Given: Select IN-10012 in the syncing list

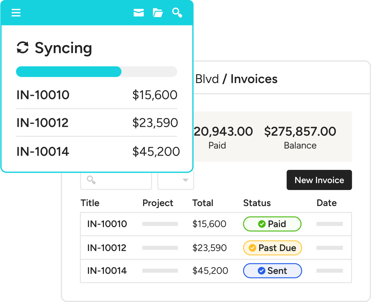Looking at the screenshot, I should pos(42,123).
